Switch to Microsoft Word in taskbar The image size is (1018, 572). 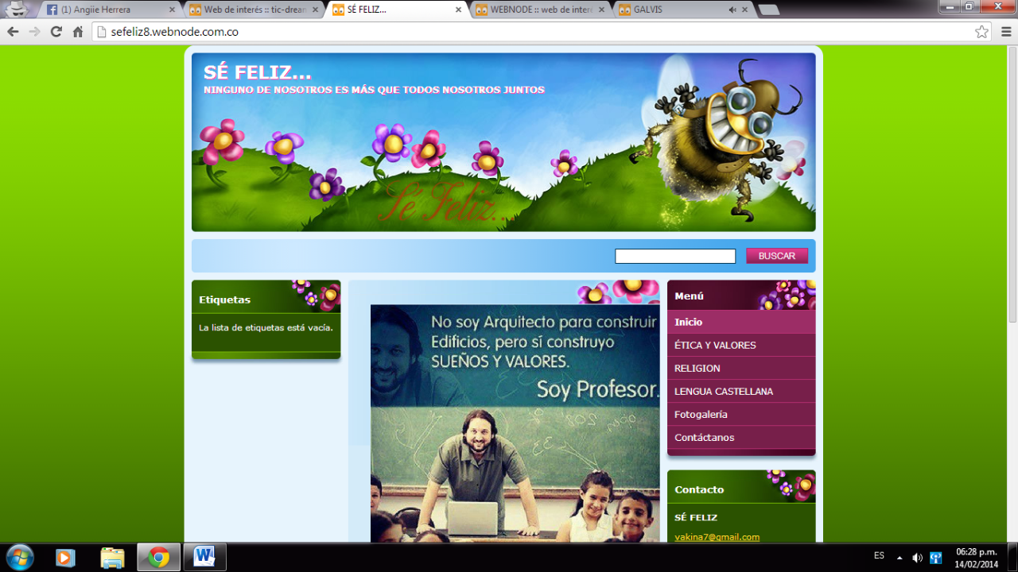(x=204, y=557)
